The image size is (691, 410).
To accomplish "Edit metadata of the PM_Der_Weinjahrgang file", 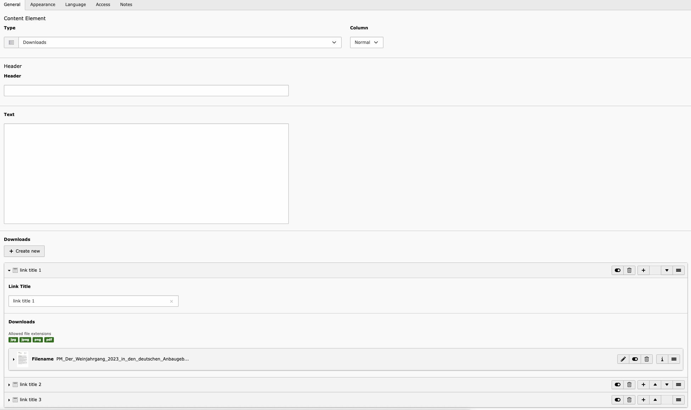I will [x=623, y=359].
